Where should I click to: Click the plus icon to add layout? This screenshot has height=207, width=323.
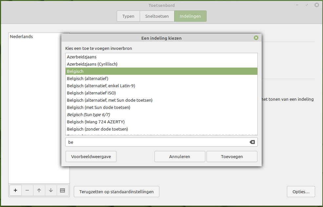[15, 190]
